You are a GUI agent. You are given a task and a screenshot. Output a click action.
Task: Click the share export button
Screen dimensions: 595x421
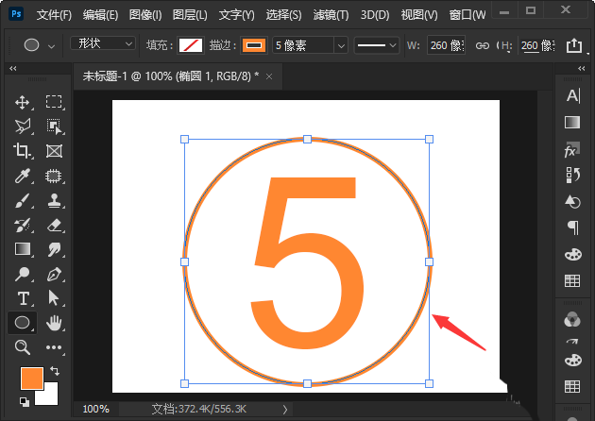pos(573,45)
